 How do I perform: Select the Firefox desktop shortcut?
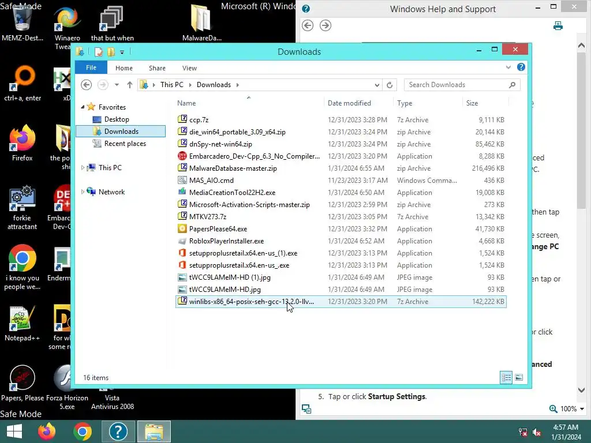point(23,143)
